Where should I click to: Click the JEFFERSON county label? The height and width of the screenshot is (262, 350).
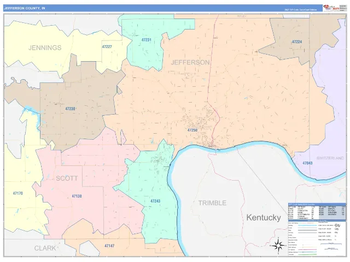tap(190, 62)
